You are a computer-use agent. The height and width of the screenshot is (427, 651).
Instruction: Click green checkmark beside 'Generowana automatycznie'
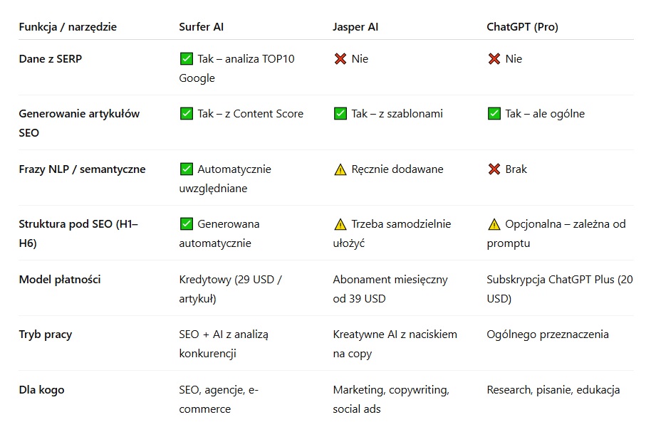pos(187,224)
